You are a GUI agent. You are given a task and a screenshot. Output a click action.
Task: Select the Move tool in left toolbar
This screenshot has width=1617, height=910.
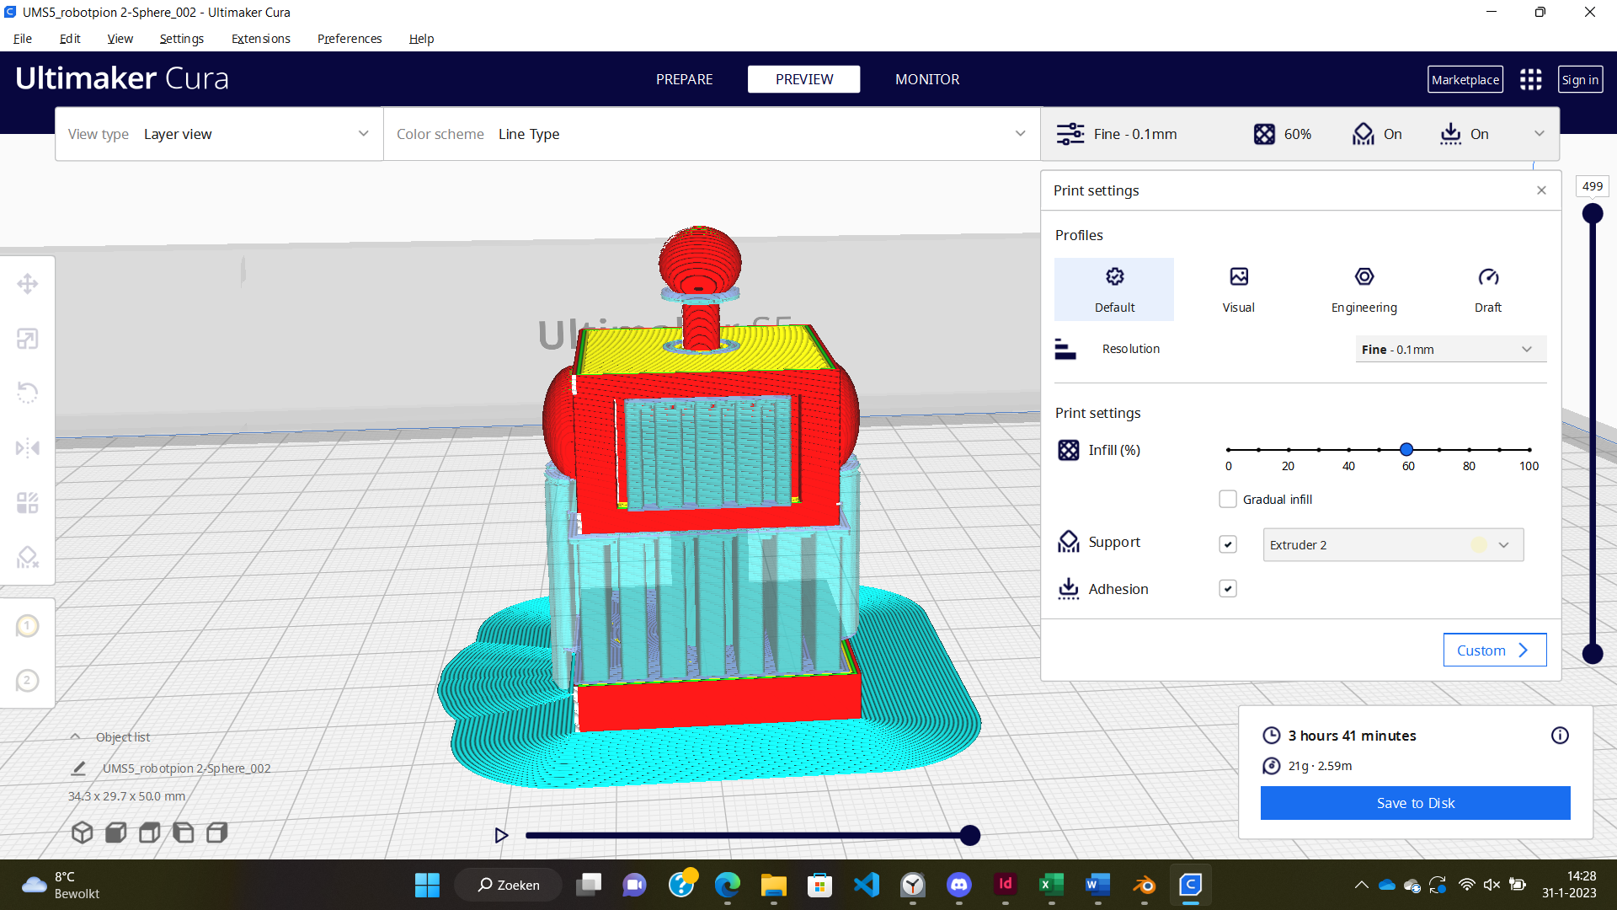click(x=27, y=284)
